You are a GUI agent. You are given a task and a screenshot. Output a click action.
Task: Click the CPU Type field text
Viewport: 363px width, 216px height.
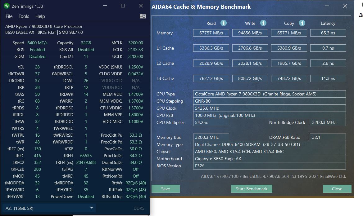[270, 94]
